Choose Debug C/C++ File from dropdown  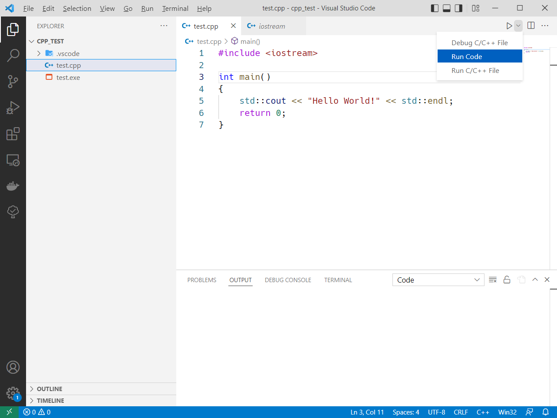tap(480, 43)
